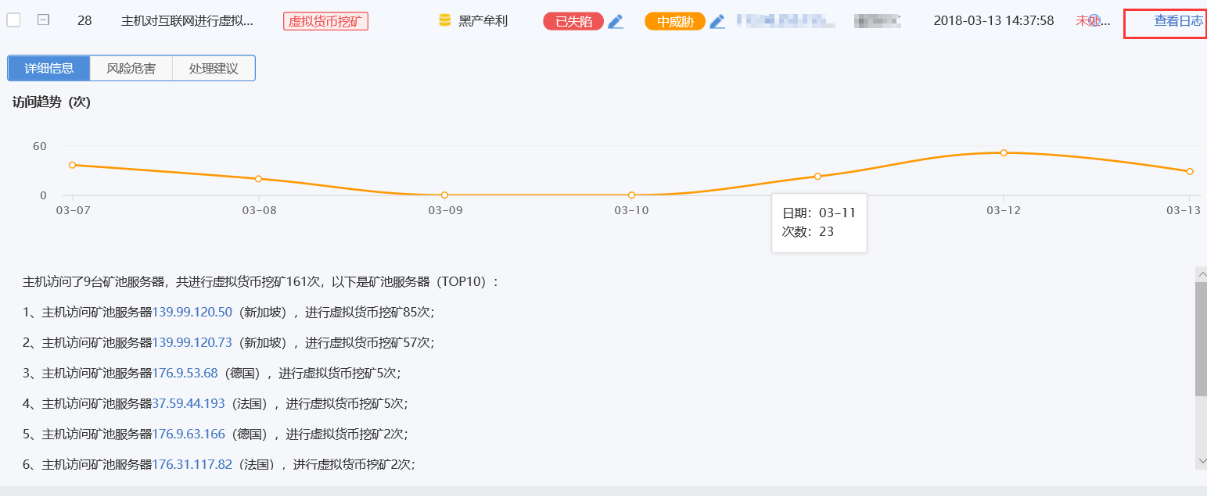The width and height of the screenshot is (1207, 497).
Task: Open 查看日志 link to view logs
Action: (x=1178, y=21)
